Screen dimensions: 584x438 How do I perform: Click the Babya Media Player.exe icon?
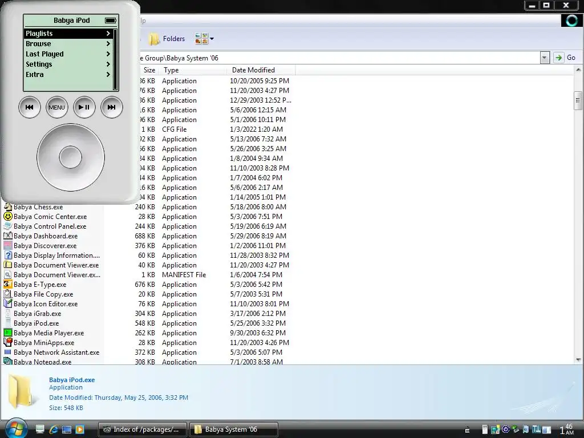click(7, 332)
